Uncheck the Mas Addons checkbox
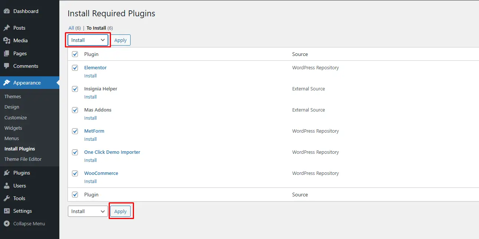The width and height of the screenshot is (479, 239). coord(75,110)
